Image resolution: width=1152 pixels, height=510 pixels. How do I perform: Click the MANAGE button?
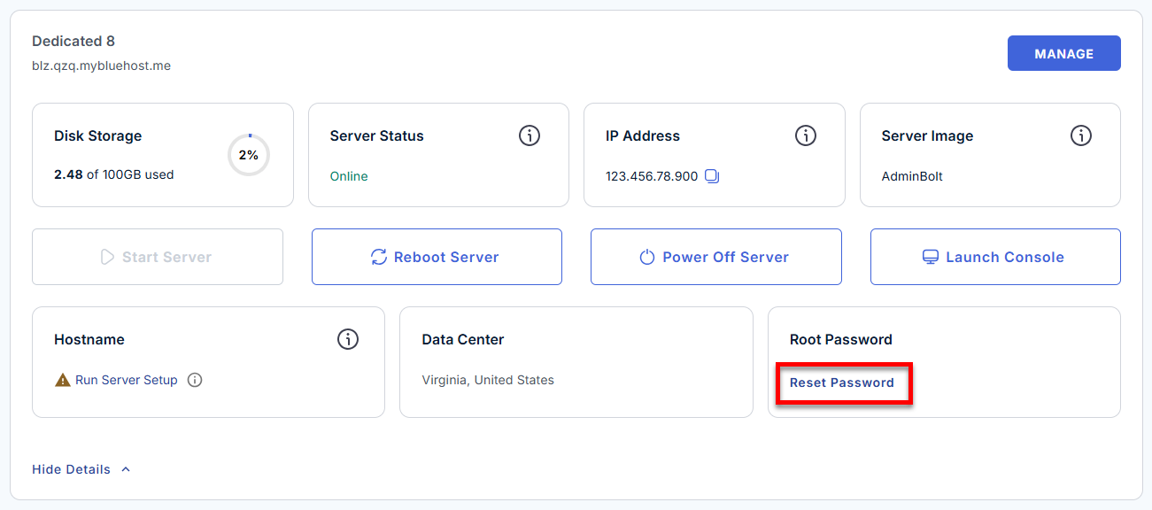pos(1064,53)
